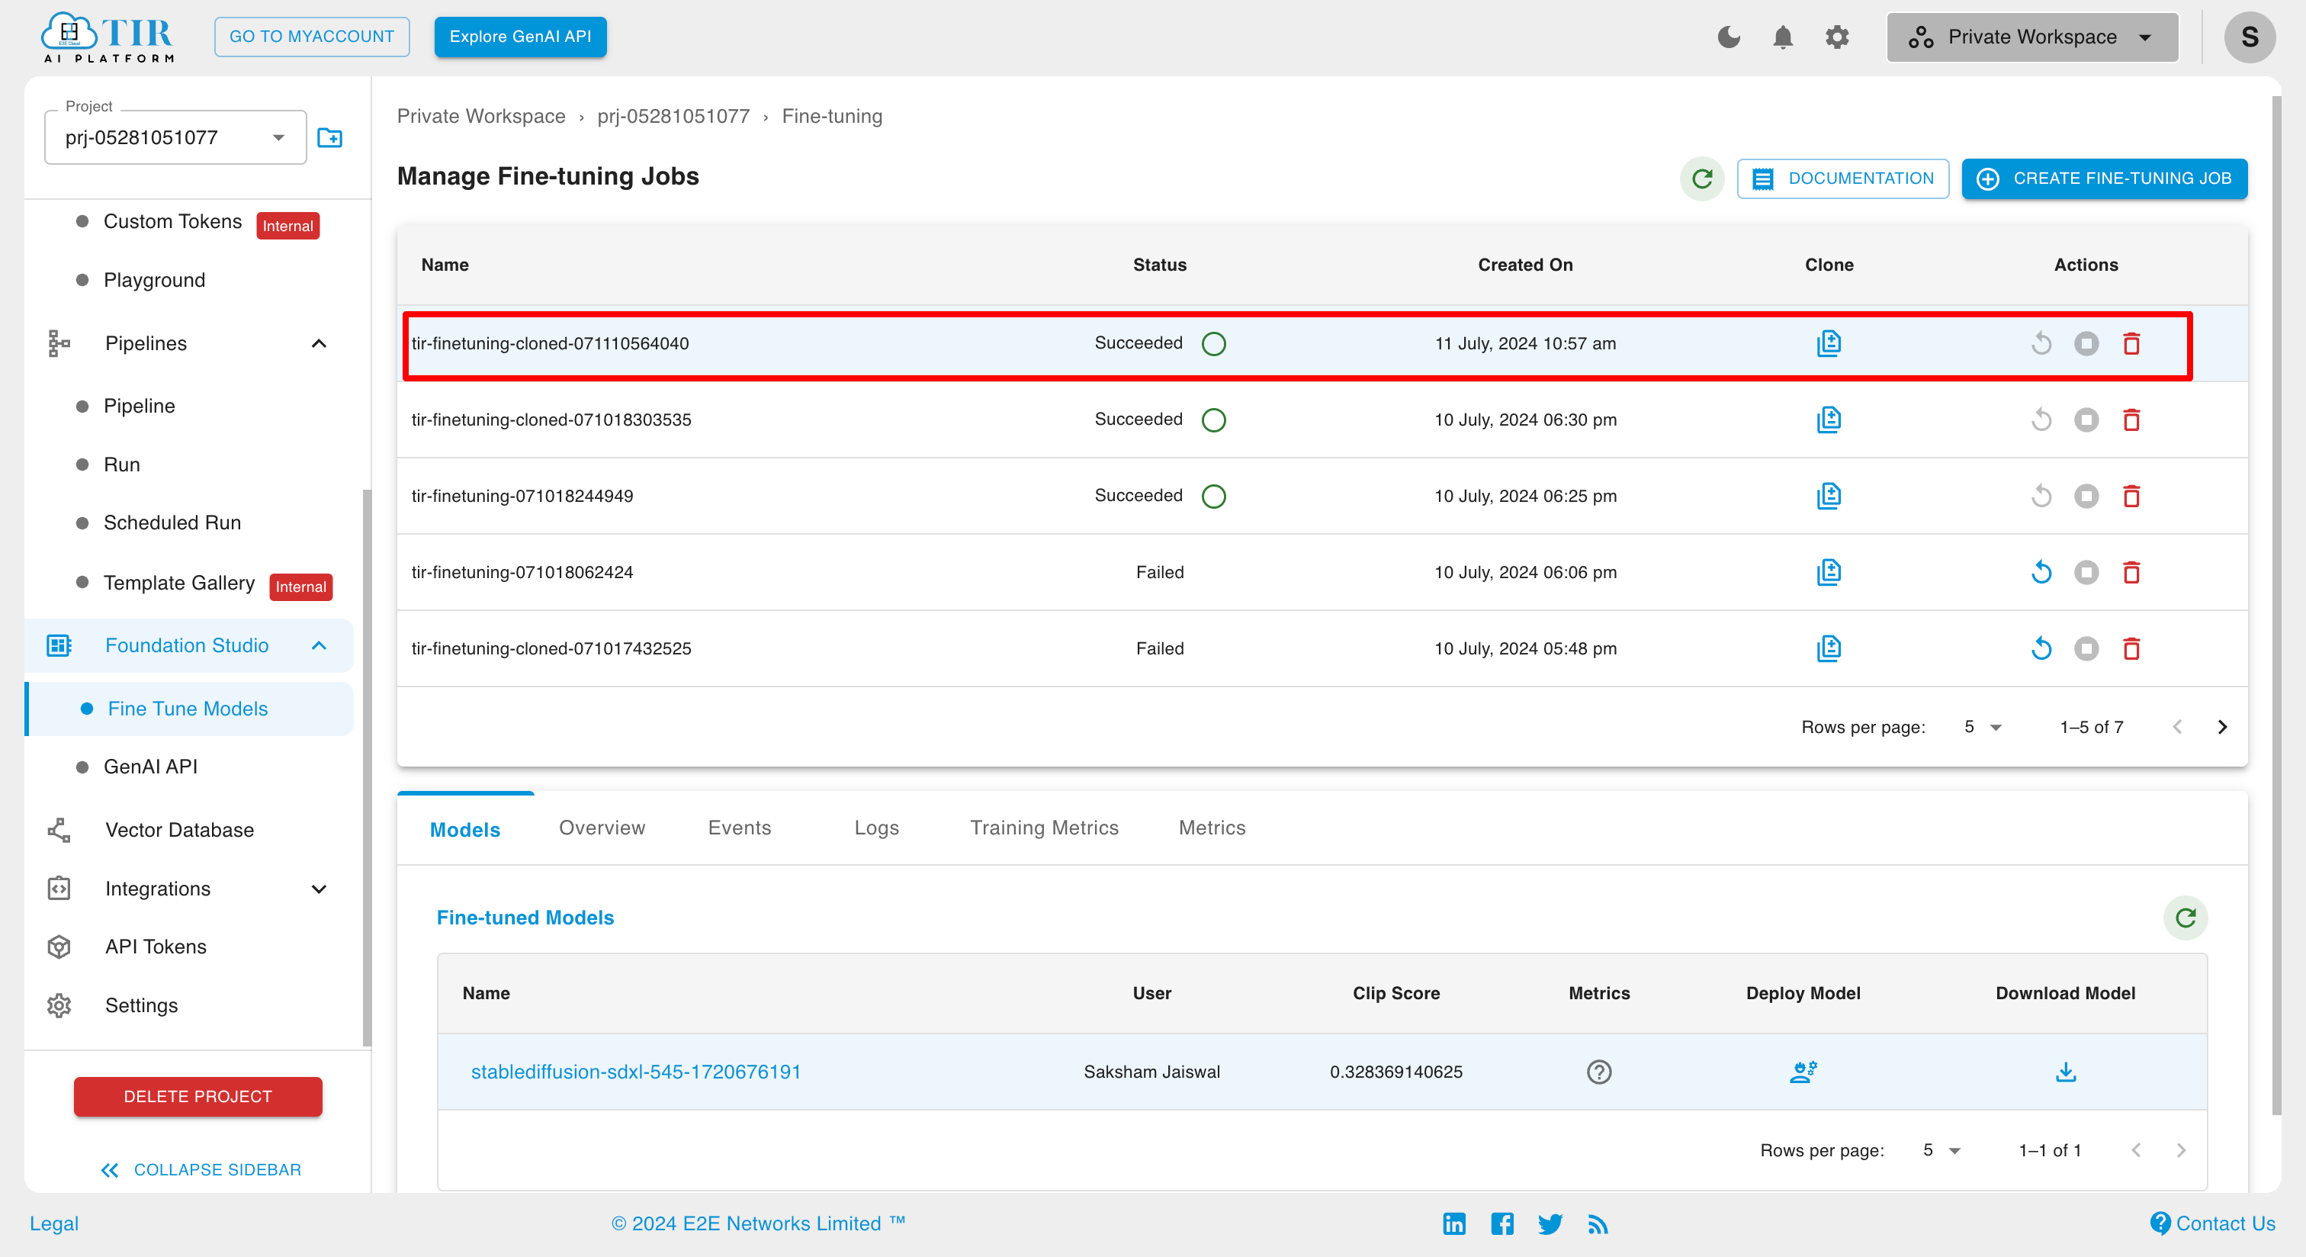Open RSS feed footer icon

1598,1224
